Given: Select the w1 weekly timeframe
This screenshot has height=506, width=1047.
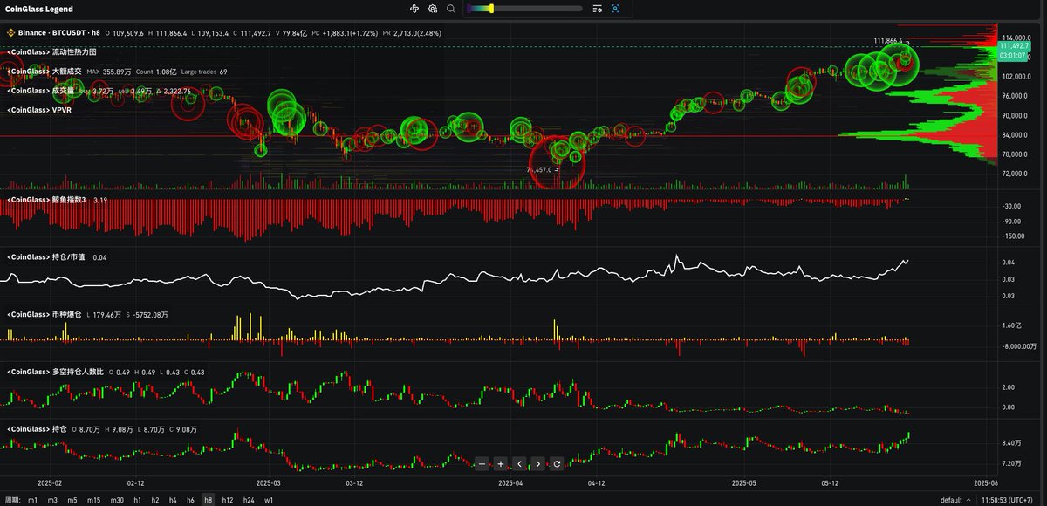Looking at the screenshot, I should (269, 500).
